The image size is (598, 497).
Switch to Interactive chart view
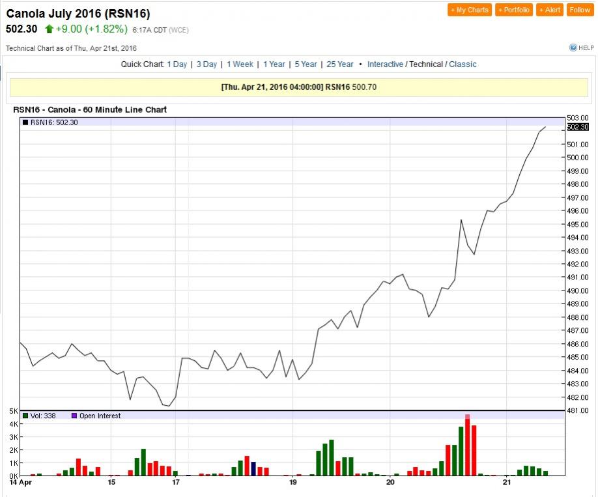tap(385, 64)
